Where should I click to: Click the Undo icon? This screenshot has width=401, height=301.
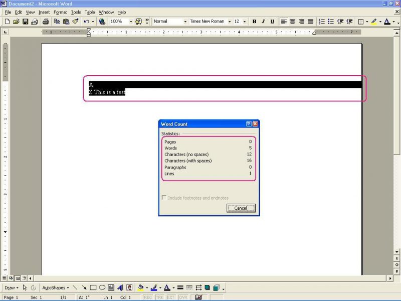click(86, 21)
